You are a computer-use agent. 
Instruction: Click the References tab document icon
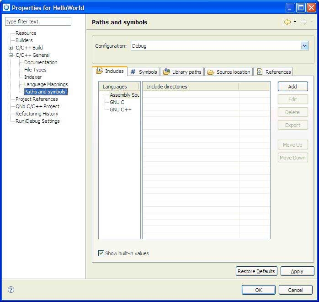point(260,72)
